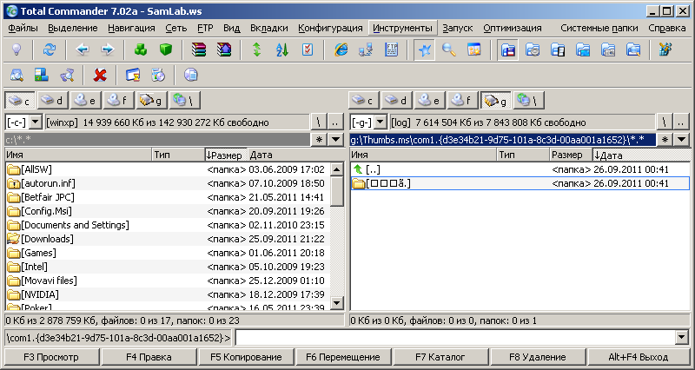The width and height of the screenshot is (695, 370).
Task: Expand the left [-c-] drive dropdown
Action: [x=36, y=122]
